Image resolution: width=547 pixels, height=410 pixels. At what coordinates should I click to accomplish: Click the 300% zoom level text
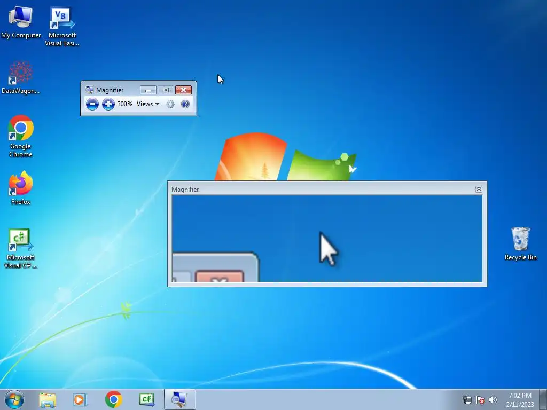coord(125,104)
